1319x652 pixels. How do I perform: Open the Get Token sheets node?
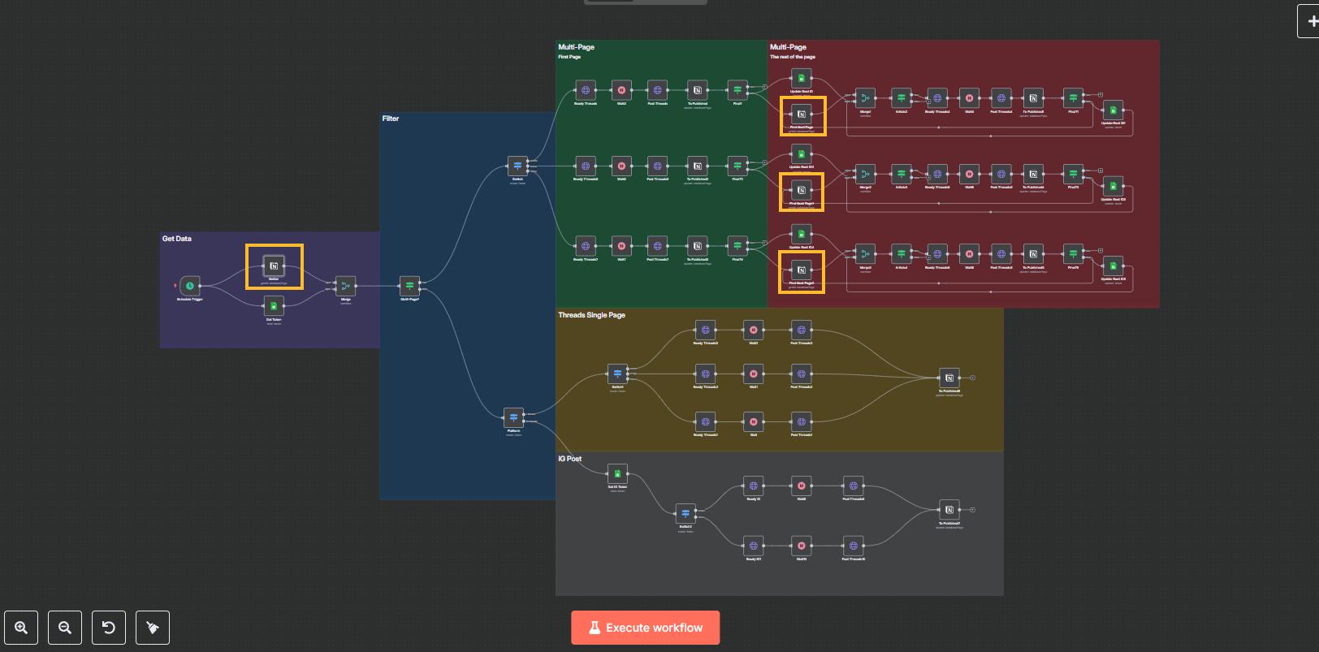pyautogui.click(x=274, y=306)
